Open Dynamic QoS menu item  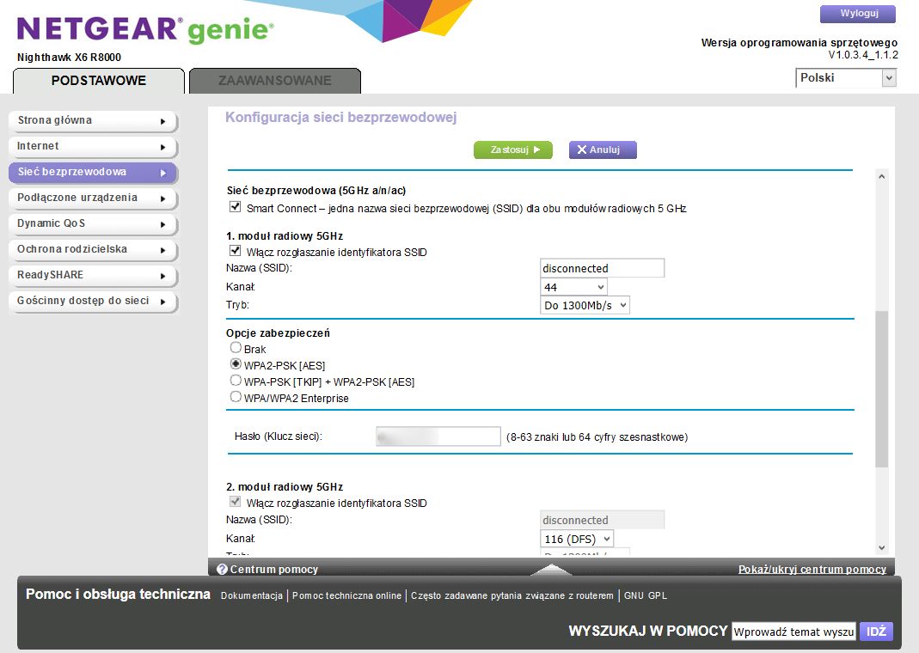pos(93,223)
